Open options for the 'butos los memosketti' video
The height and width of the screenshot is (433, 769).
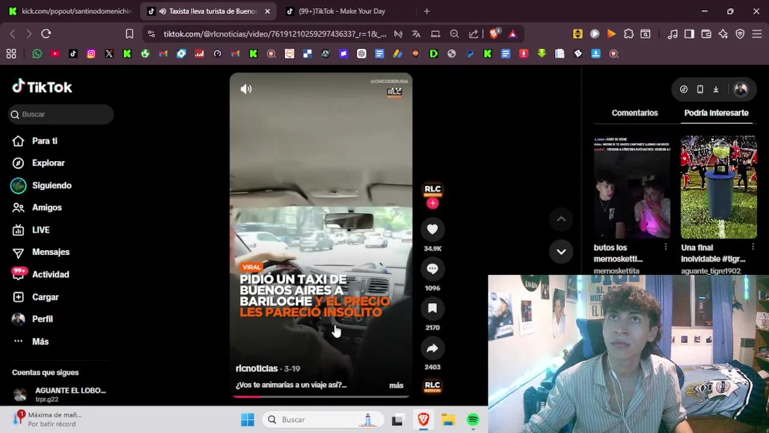pos(665,247)
